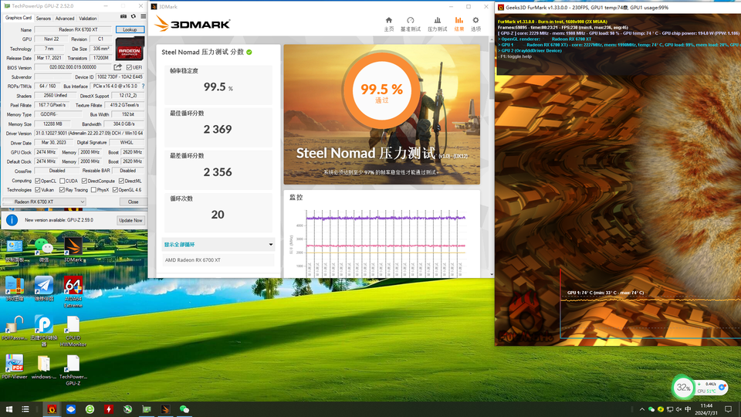The height and width of the screenshot is (417, 741).
Task: Click the Lookup button in GPU-Z
Action: [130, 29]
